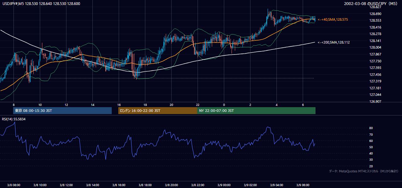Click the bottom time label 3/9 02:00
The height and width of the screenshot is (188, 402).
(250, 185)
